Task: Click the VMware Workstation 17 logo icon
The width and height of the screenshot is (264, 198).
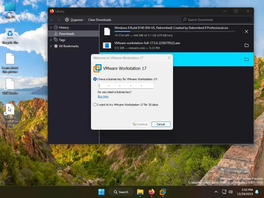Action: click(97, 68)
